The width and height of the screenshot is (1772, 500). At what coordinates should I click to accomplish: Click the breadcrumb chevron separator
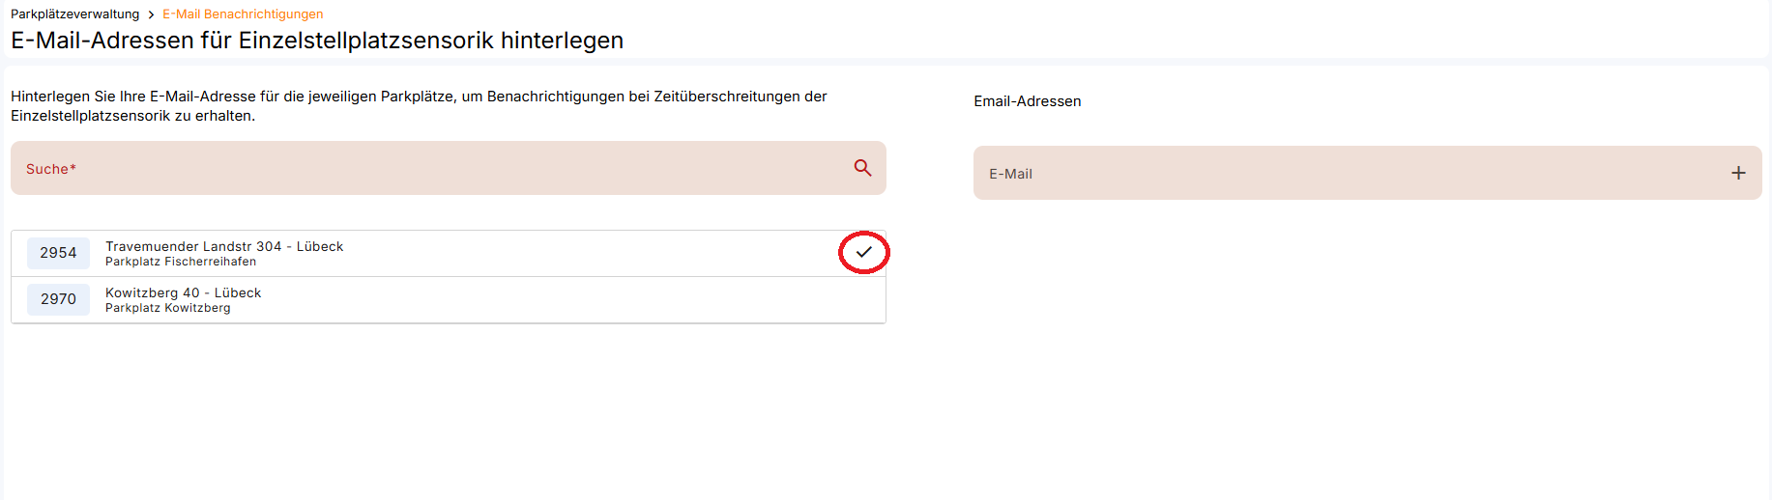[x=151, y=14]
